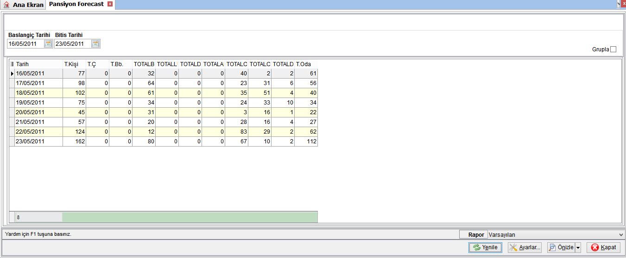Open the grid column chooser icon
Viewport: 626px width, 258px height.
[x=12, y=64]
